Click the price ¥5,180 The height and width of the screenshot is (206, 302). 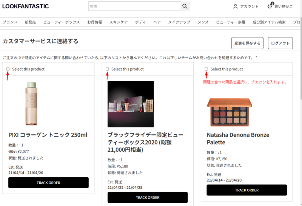122,166
